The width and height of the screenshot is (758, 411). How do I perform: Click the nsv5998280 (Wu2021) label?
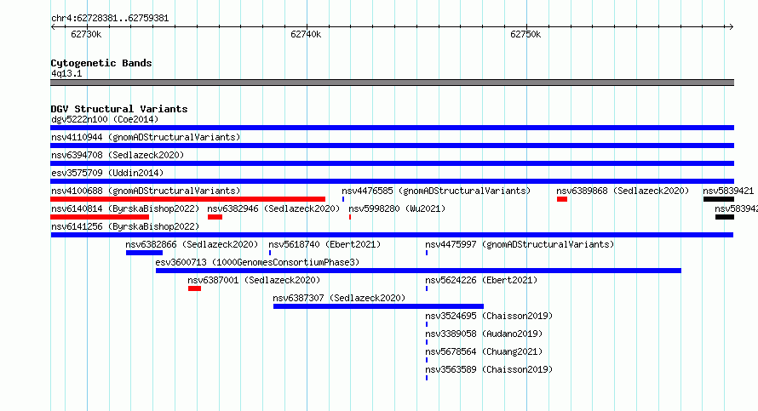click(397, 208)
